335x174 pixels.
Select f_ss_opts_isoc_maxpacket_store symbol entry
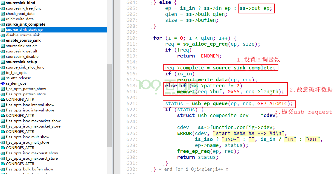pos(33,126)
